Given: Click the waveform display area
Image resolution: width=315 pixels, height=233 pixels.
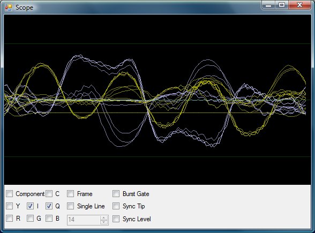Looking at the screenshot, I should tap(157, 100).
